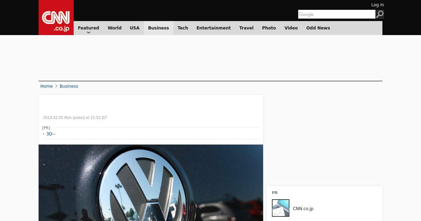Click the Log In link

(x=377, y=5)
